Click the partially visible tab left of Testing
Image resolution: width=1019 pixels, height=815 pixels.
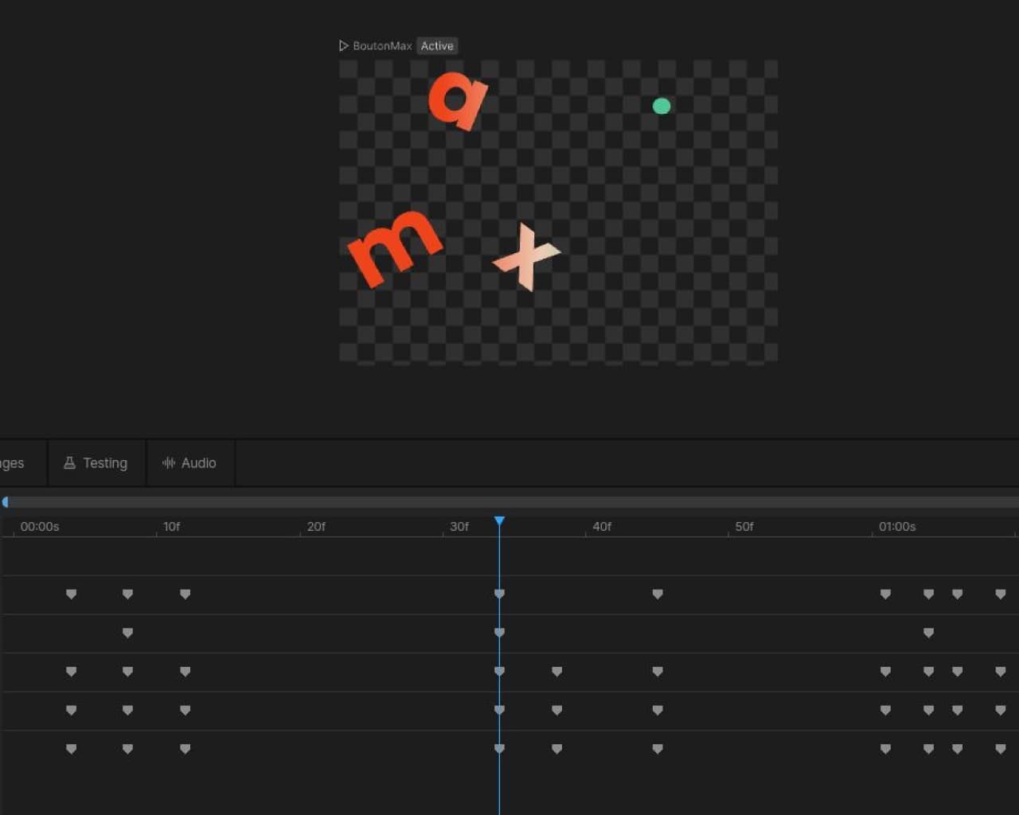coord(14,463)
